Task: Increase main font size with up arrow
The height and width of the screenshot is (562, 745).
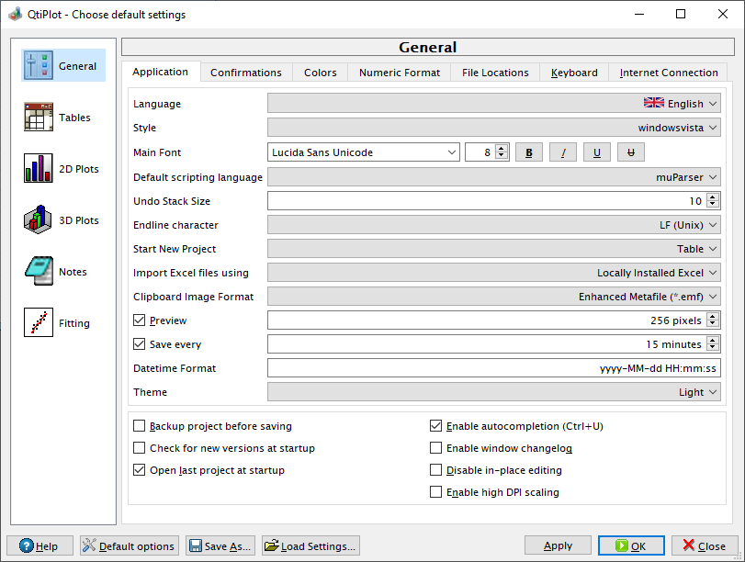Action: point(502,148)
